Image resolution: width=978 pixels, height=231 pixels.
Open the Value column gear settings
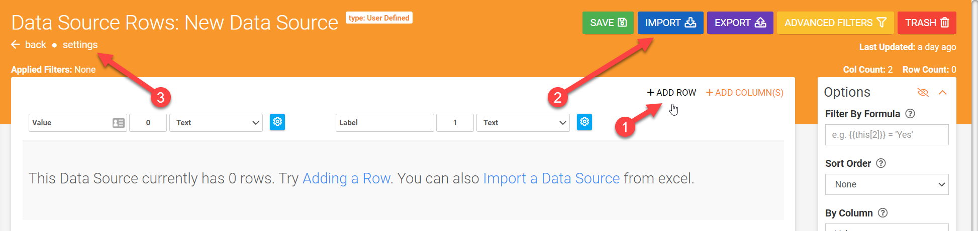(x=277, y=122)
